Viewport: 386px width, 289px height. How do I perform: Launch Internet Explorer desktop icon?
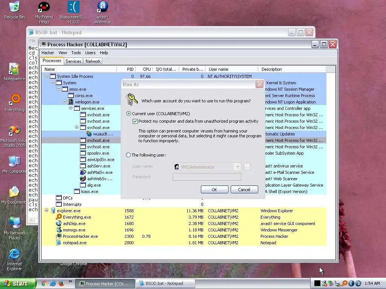[14, 260]
